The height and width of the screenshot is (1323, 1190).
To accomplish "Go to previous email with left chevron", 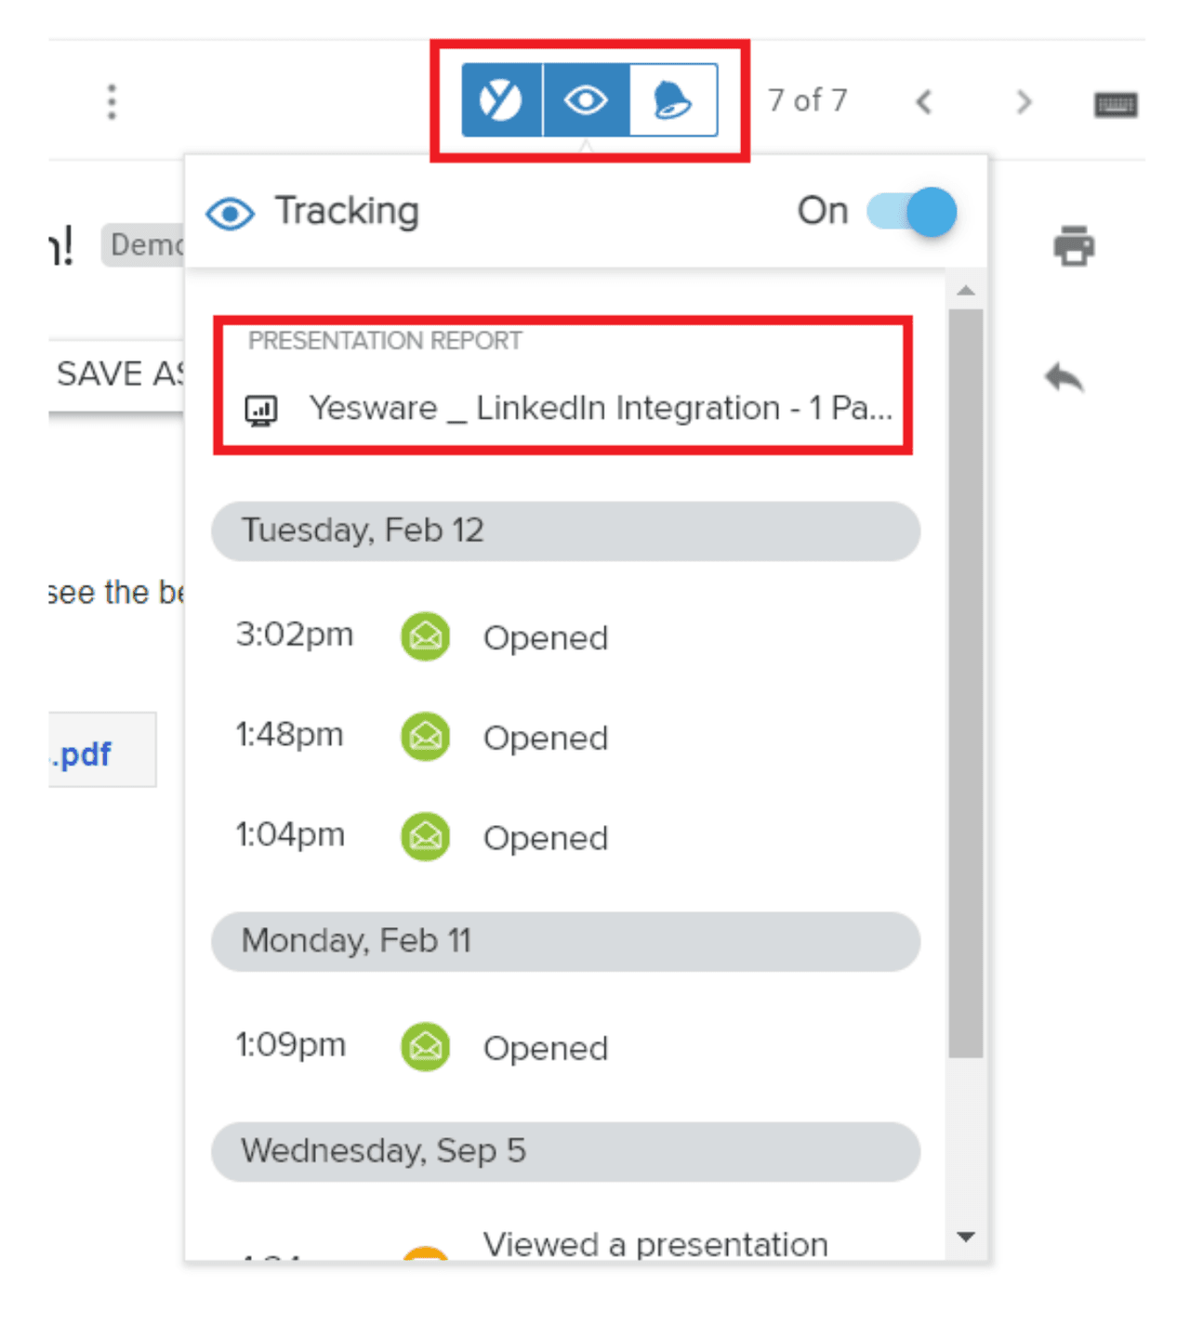I will [x=923, y=102].
